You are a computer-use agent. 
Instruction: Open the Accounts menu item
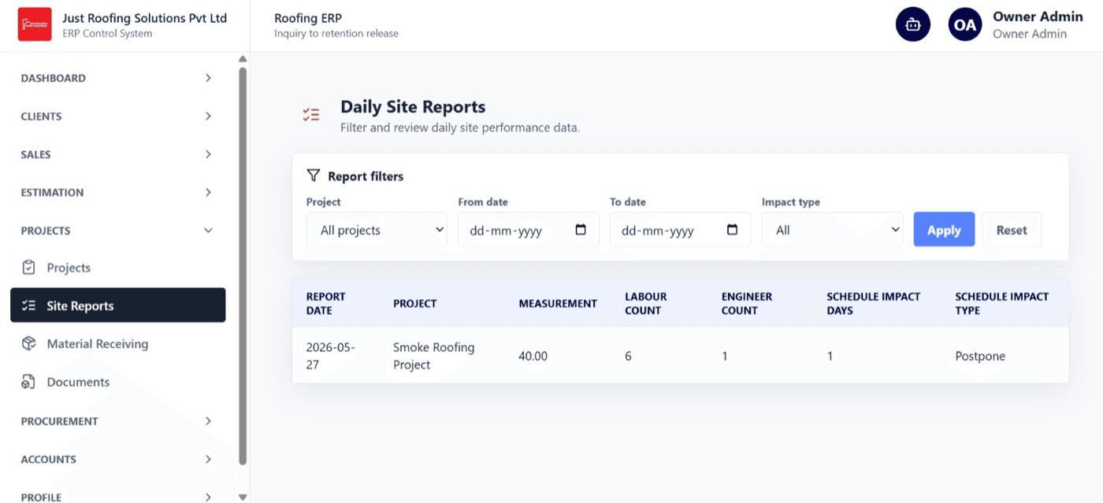click(x=117, y=459)
